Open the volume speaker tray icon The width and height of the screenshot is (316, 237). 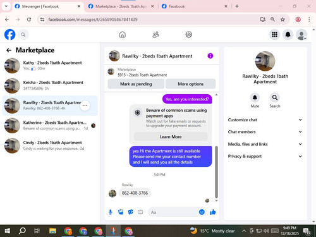point(266,231)
